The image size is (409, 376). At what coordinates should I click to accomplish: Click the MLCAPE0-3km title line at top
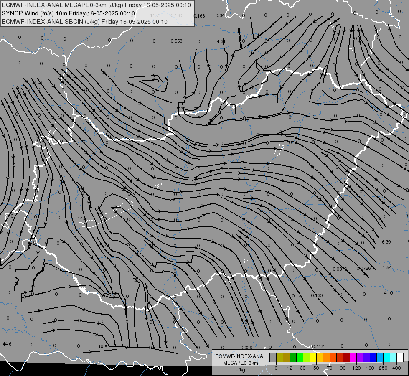[96, 5]
